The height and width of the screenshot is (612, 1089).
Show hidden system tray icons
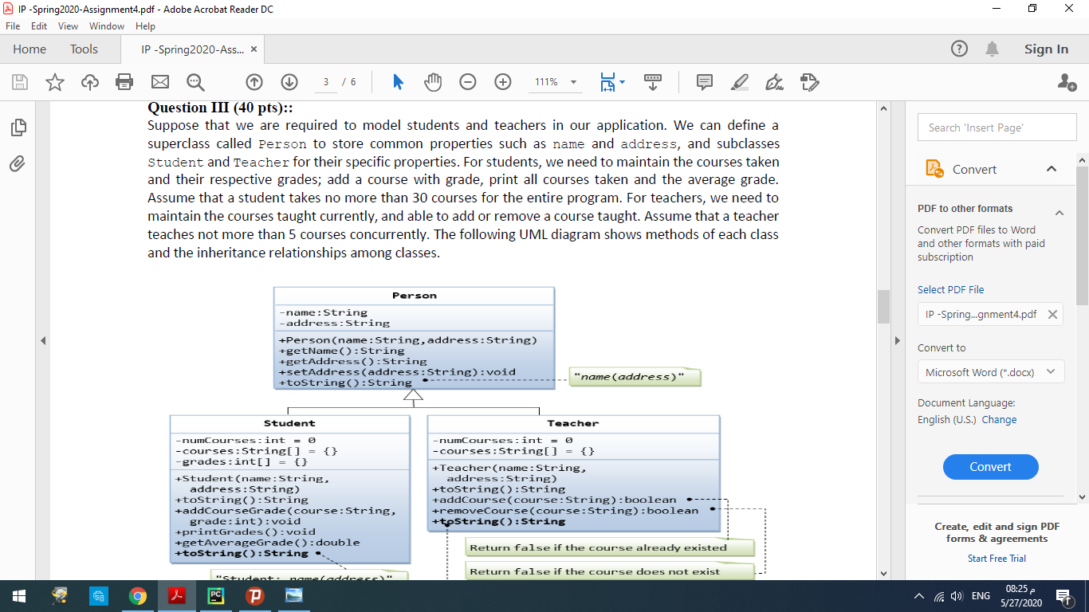click(x=919, y=596)
